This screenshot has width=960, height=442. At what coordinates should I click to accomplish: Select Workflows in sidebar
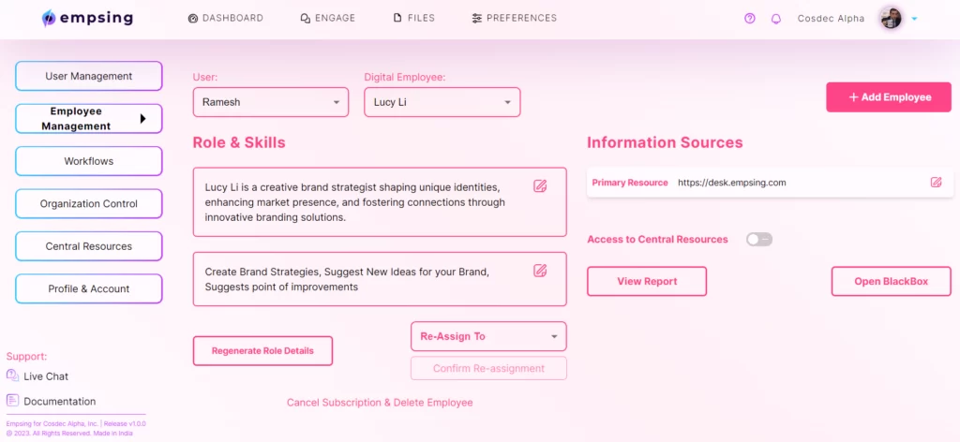click(x=89, y=161)
